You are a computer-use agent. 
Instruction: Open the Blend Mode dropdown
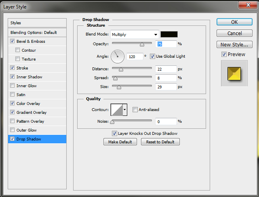click(134, 34)
